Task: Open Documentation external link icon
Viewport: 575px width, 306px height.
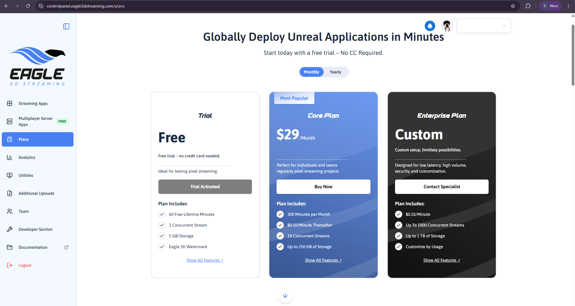Action: pyautogui.click(x=66, y=247)
